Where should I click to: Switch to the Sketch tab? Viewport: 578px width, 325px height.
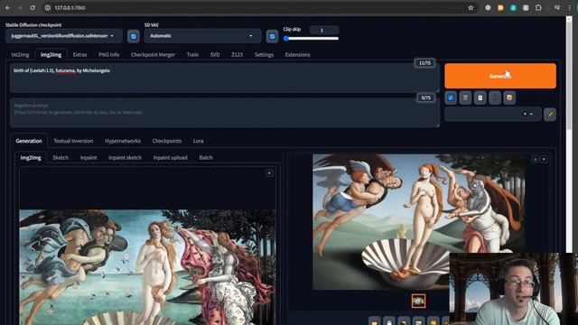[x=61, y=157]
